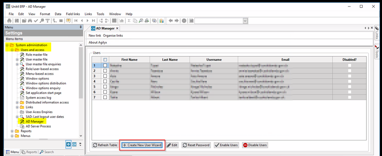This screenshot has height=156, width=382.
Task: Click the Create New User Wizard button
Action: point(142,145)
